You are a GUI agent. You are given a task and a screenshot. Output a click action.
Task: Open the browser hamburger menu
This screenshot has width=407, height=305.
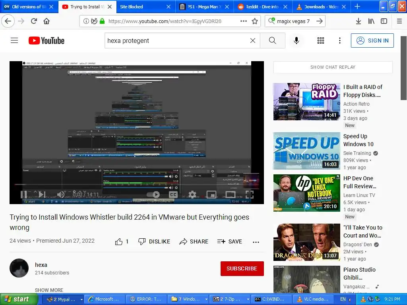click(x=399, y=21)
